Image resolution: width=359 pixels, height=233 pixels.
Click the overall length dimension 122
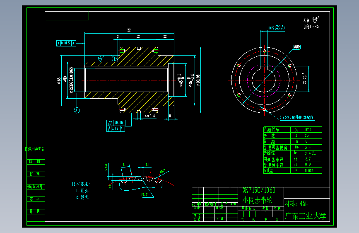[x=128, y=30]
